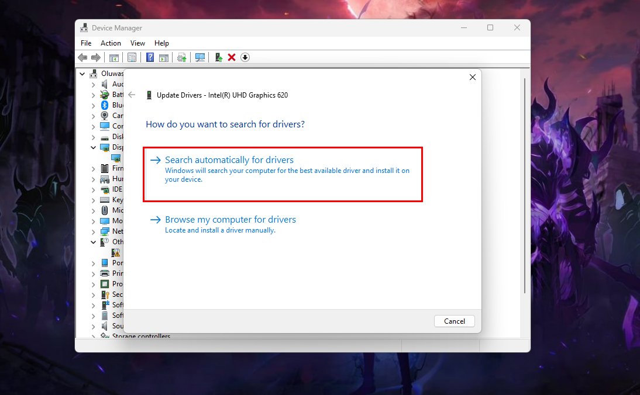
Task: Click the scan for hardware changes icon
Action: pyautogui.click(x=200, y=57)
